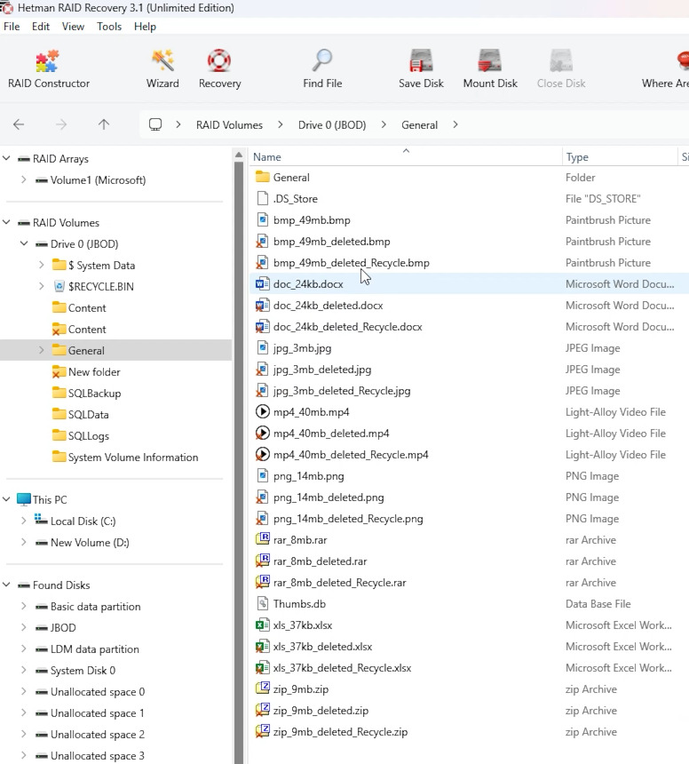Collapse the This PC section
Viewport: 689px width, 764px height.
click(x=6, y=499)
